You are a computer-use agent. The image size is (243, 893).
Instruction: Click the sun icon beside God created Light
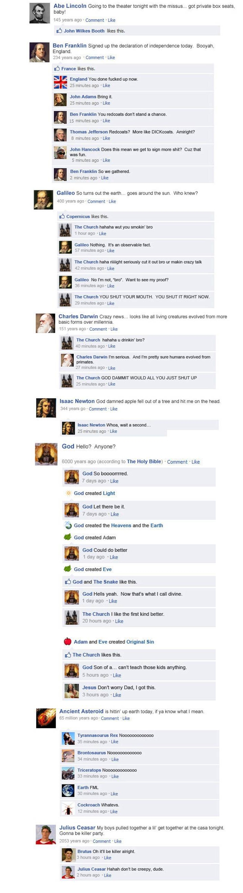pos(68,493)
